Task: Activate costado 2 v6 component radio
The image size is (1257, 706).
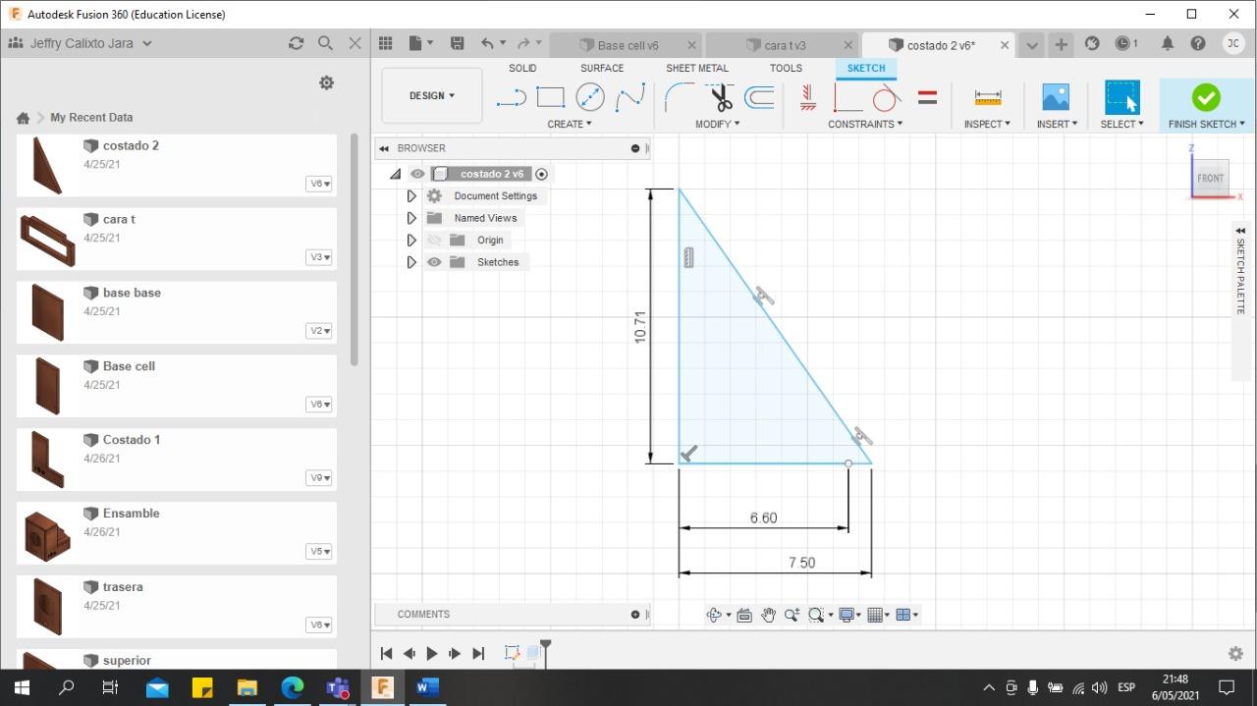Action: point(542,174)
